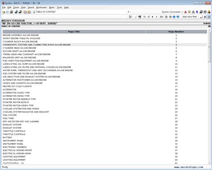This screenshot has height=170, width=212.
Task: Click the gray Epsilon command icon beside notes
Action: point(193,12)
